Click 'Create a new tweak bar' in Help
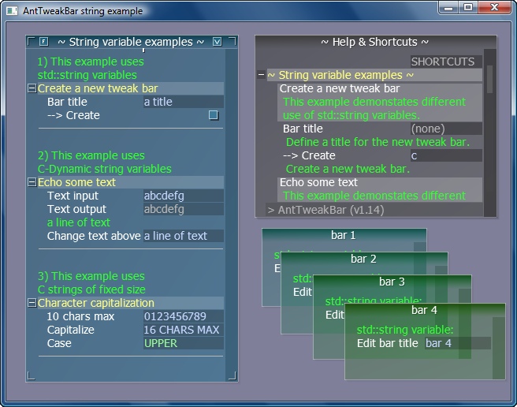 click(x=339, y=88)
